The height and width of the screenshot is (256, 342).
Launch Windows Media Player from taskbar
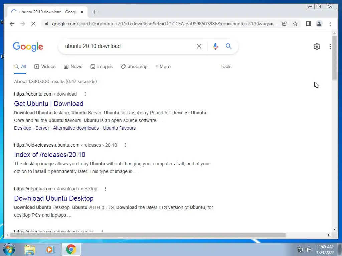click(x=50, y=249)
